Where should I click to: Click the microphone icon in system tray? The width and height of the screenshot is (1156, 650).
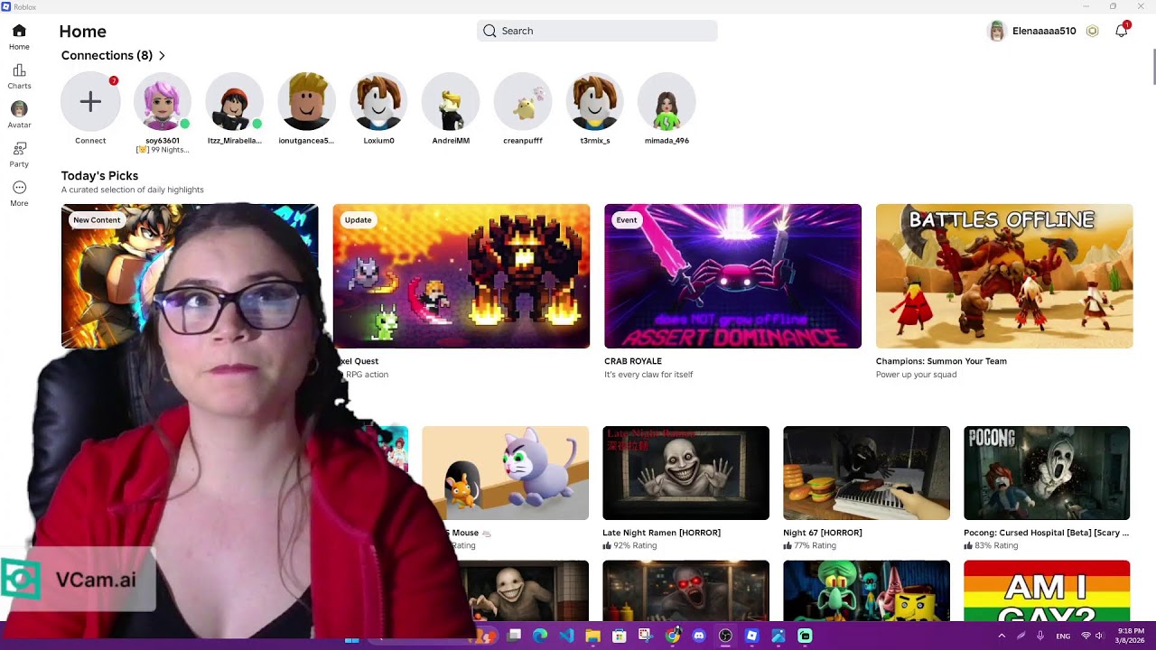pos(1040,636)
